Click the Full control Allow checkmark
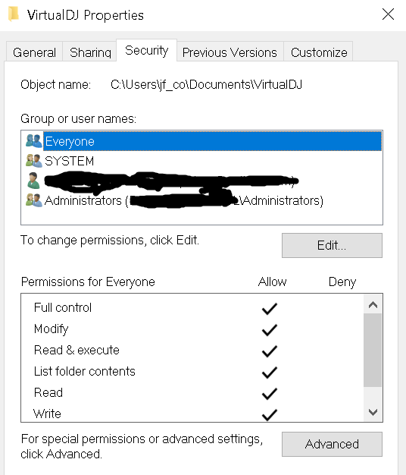 coord(270,309)
